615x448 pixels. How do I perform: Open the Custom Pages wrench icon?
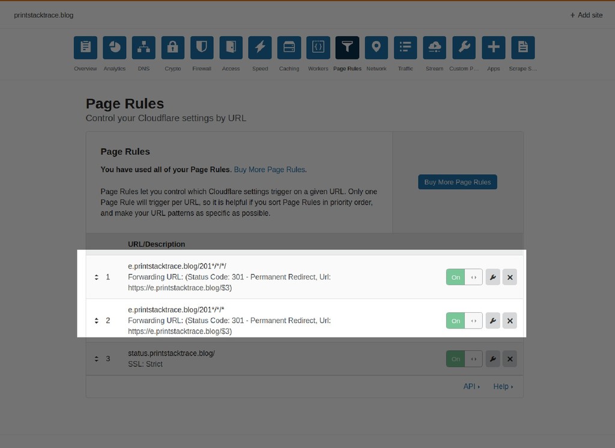pyautogui.click(x=464, y=47)
